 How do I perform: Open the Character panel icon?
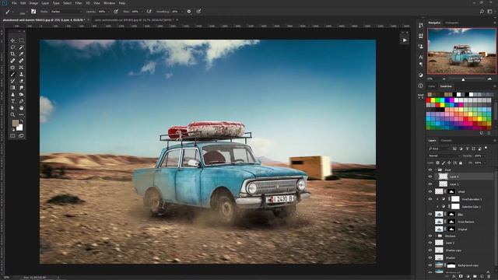tap(421, 57)
